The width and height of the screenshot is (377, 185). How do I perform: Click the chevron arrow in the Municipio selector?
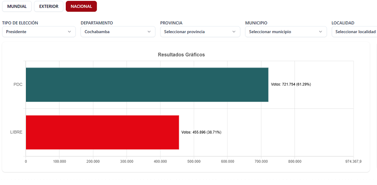click(x=321, y=32)
